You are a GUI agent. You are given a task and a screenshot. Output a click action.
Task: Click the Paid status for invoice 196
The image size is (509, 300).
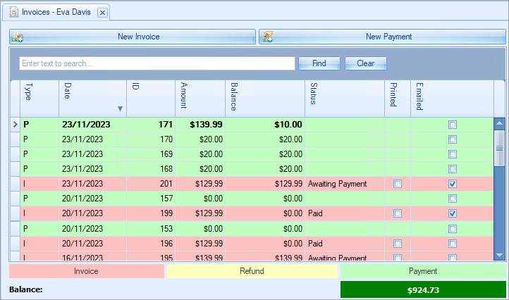tap(315, 244)
